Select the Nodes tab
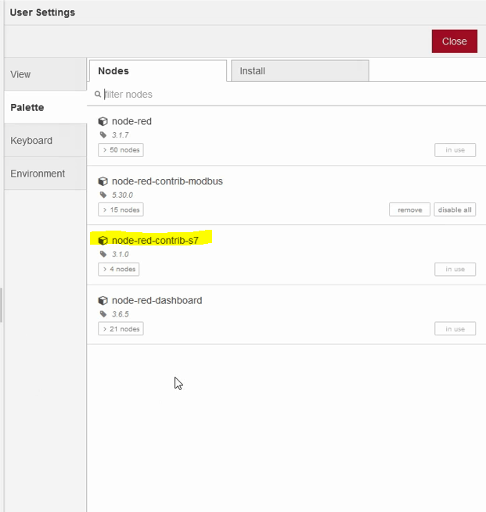Image resolution: width=486 pixels, height=512 pixels. [157, 71]
